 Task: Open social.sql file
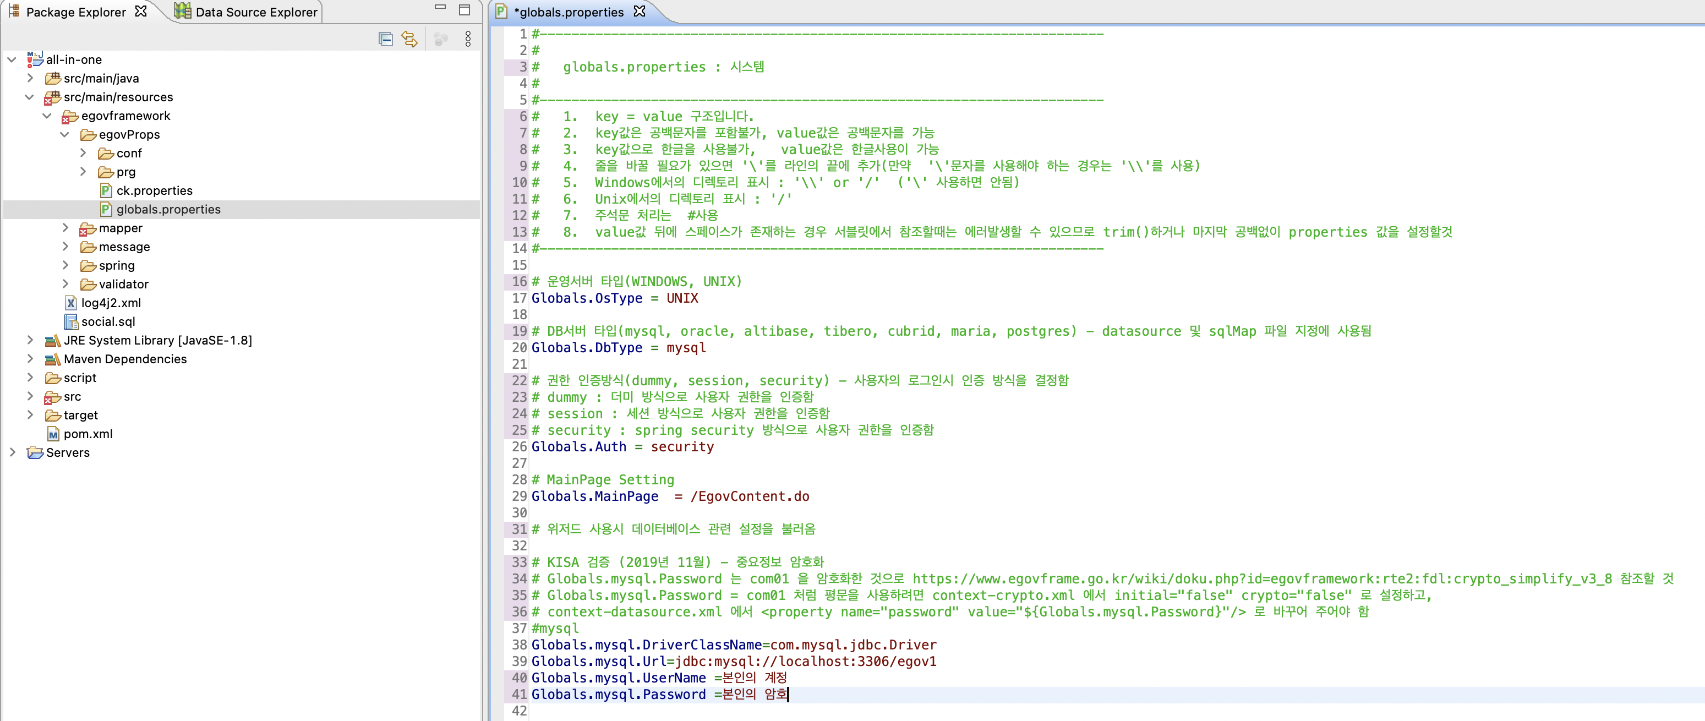[x=108, y=322]
